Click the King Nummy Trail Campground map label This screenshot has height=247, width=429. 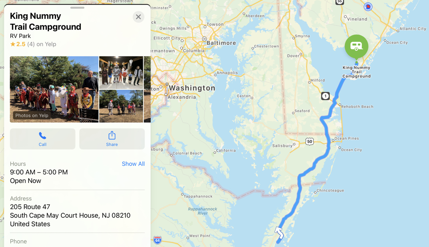pos(357,72)
